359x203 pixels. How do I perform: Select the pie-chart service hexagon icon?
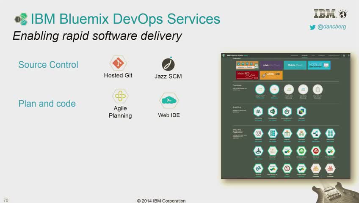pos(258,133)
